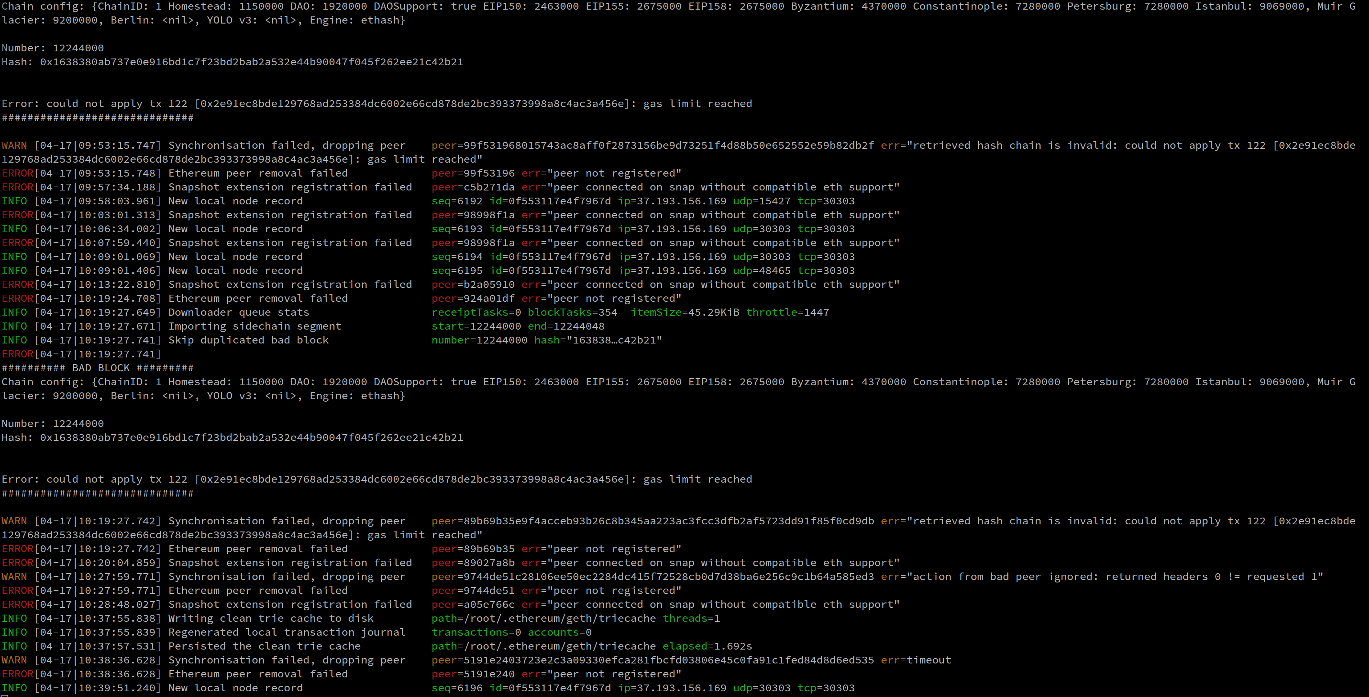Click err=timeout on WARN line

pyautogui.click(x=916, y=660)
